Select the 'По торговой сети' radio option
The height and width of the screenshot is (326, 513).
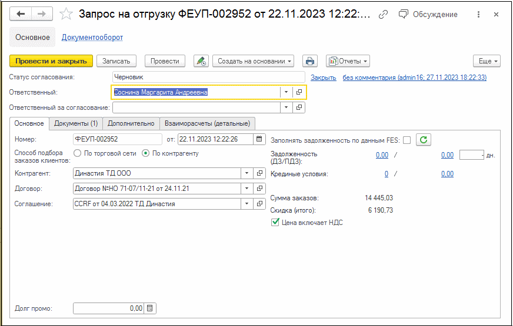(77, 153)
